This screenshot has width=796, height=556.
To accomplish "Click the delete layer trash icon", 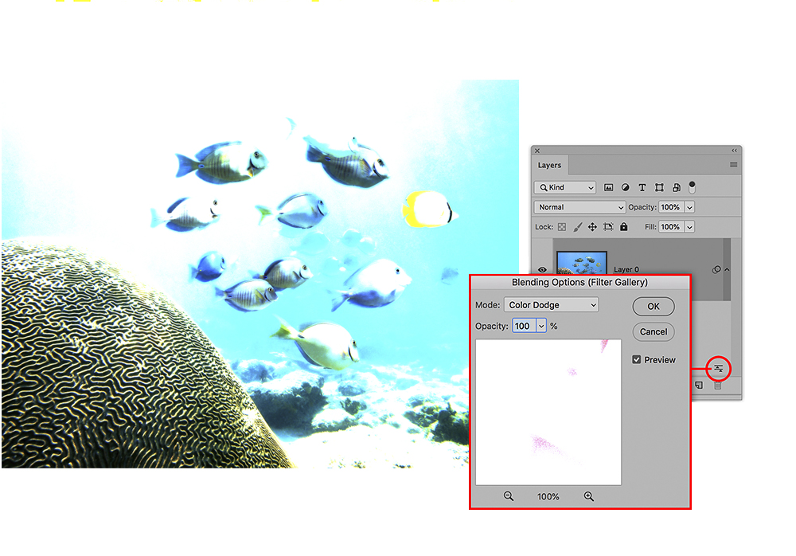I will [718, 386].
